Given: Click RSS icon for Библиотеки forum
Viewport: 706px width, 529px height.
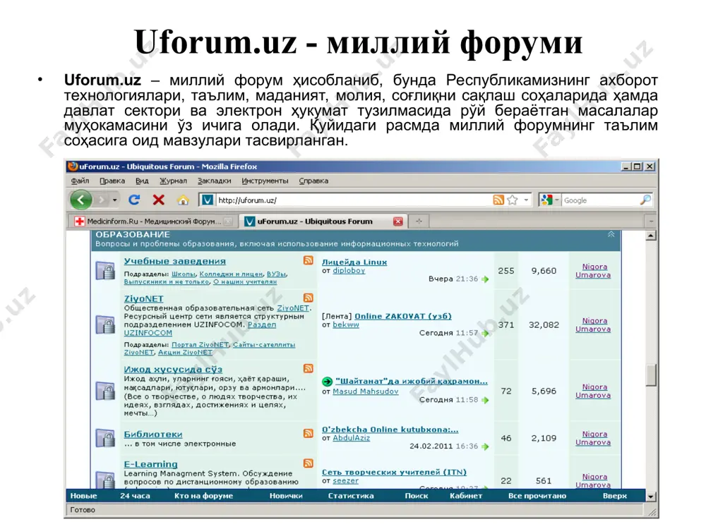Looking at the screenshot, I should pos(308,433).
